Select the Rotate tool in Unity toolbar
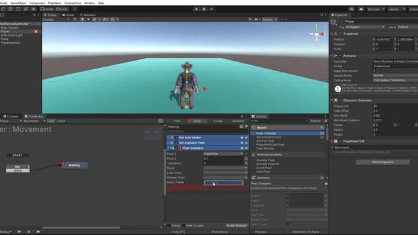This screenshot has height=235, width=418. click(3, 9)
